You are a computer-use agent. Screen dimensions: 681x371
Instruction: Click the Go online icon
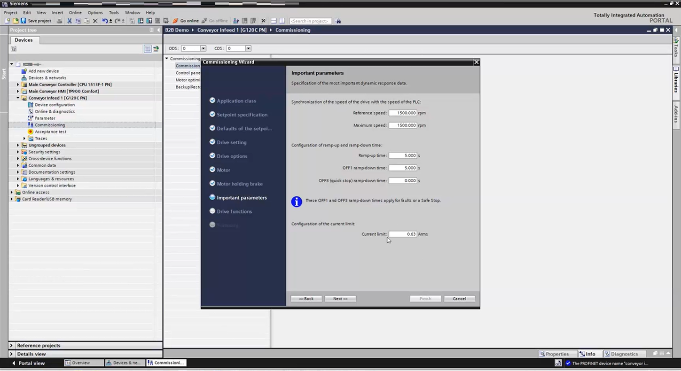click(x=175, y=21)
